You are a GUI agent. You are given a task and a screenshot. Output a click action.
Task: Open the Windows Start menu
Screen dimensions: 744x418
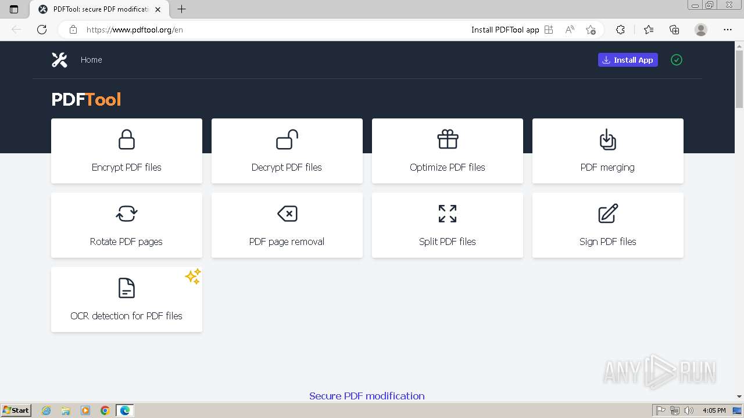click(16, 410)
